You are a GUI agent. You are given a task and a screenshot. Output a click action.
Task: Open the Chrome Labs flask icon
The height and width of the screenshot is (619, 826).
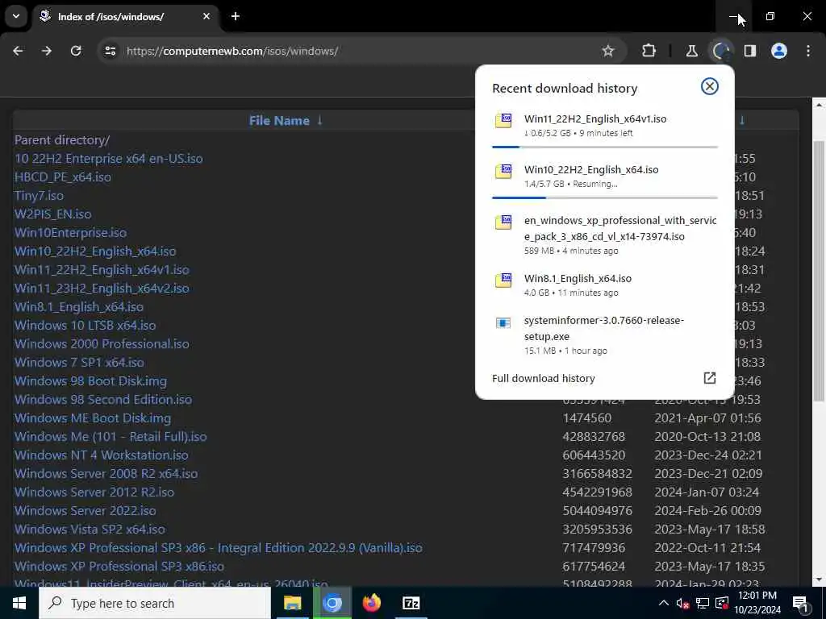point(691,51)
